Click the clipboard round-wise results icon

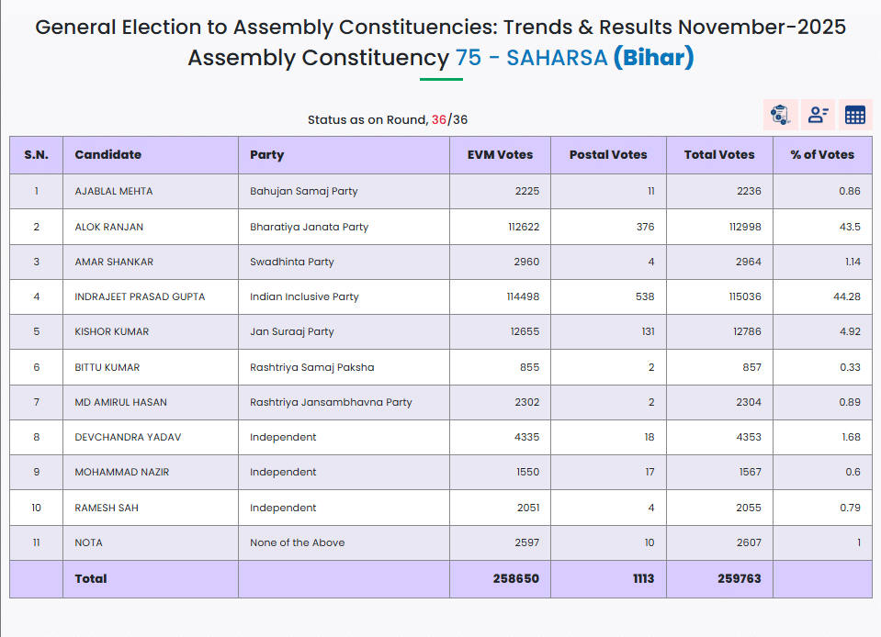coord(781,115)
